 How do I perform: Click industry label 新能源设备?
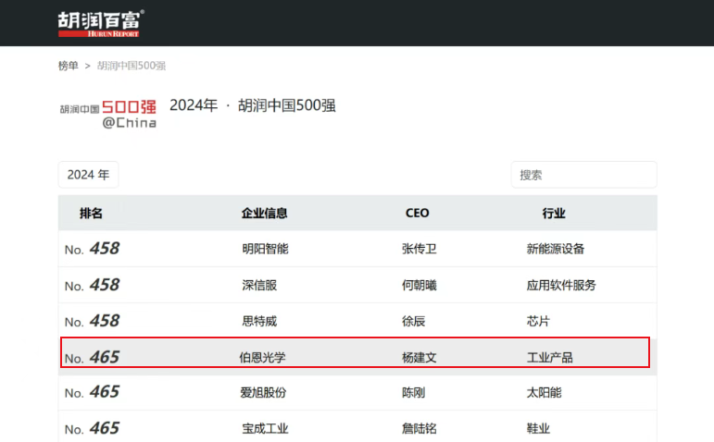click(556, 249)
